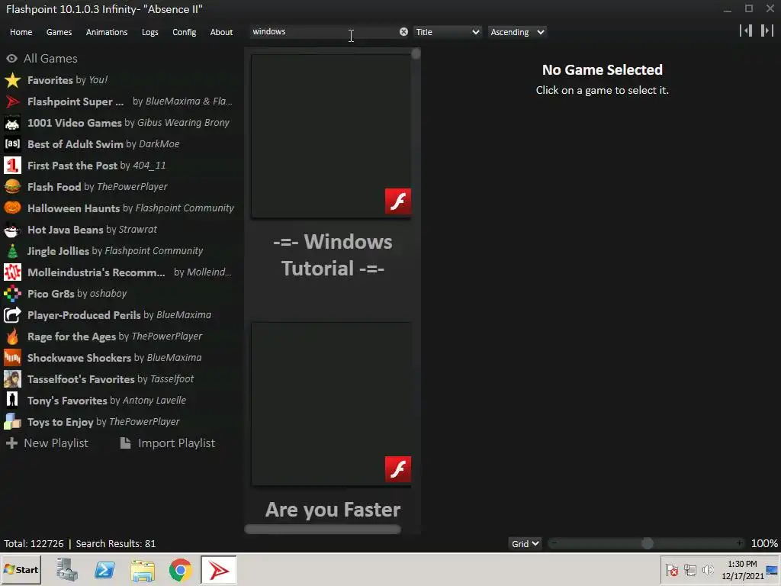This screenshot has width=781, height=586.
Task: Select the Are you Faster game thumbnail
Action: (331, 404)
